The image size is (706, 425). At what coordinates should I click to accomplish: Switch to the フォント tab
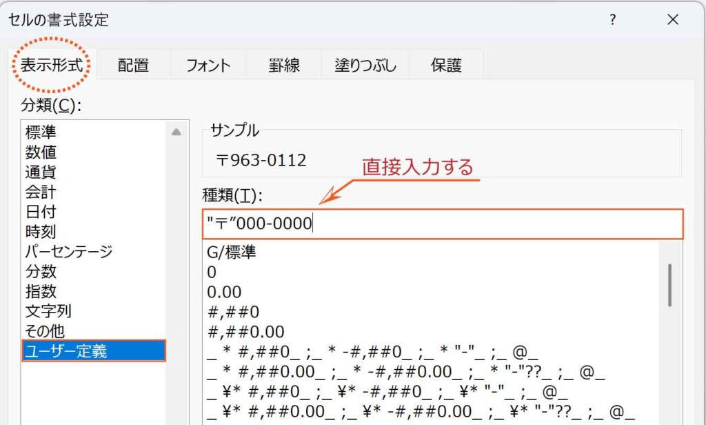pos(208,66)
